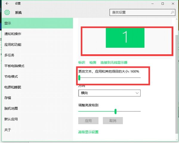
Task: Click the brightness level slider handle
Action: pyautogui.click(x=115, y=111)
